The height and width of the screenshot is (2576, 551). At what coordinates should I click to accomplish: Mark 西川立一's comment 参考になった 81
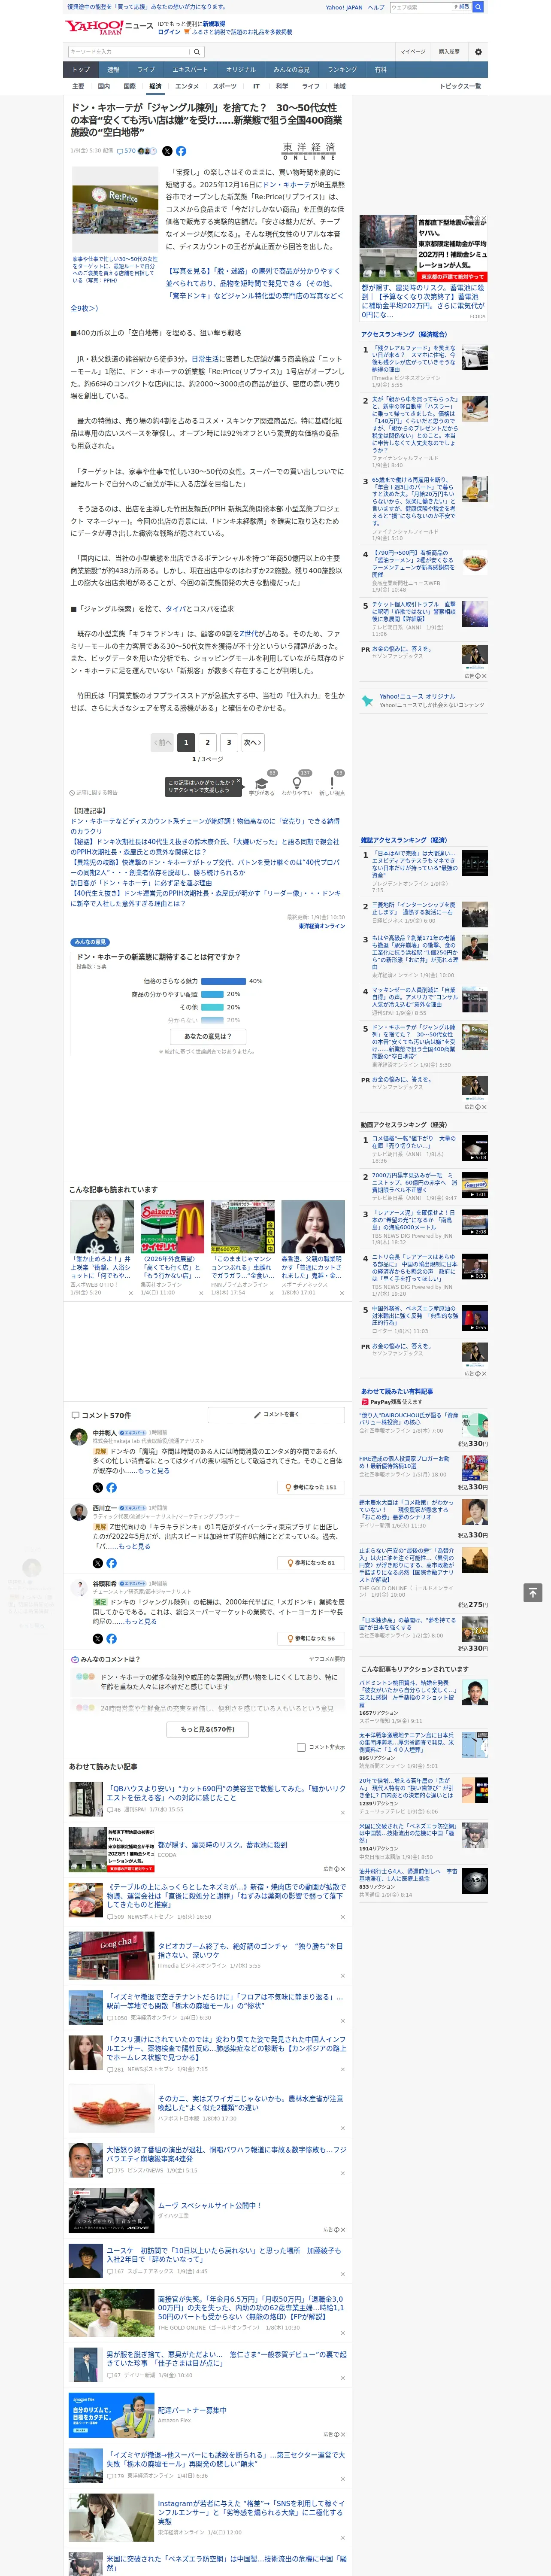point(311,1563)
